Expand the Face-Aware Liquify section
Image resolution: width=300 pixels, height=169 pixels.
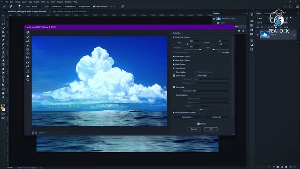pos(174,56)
